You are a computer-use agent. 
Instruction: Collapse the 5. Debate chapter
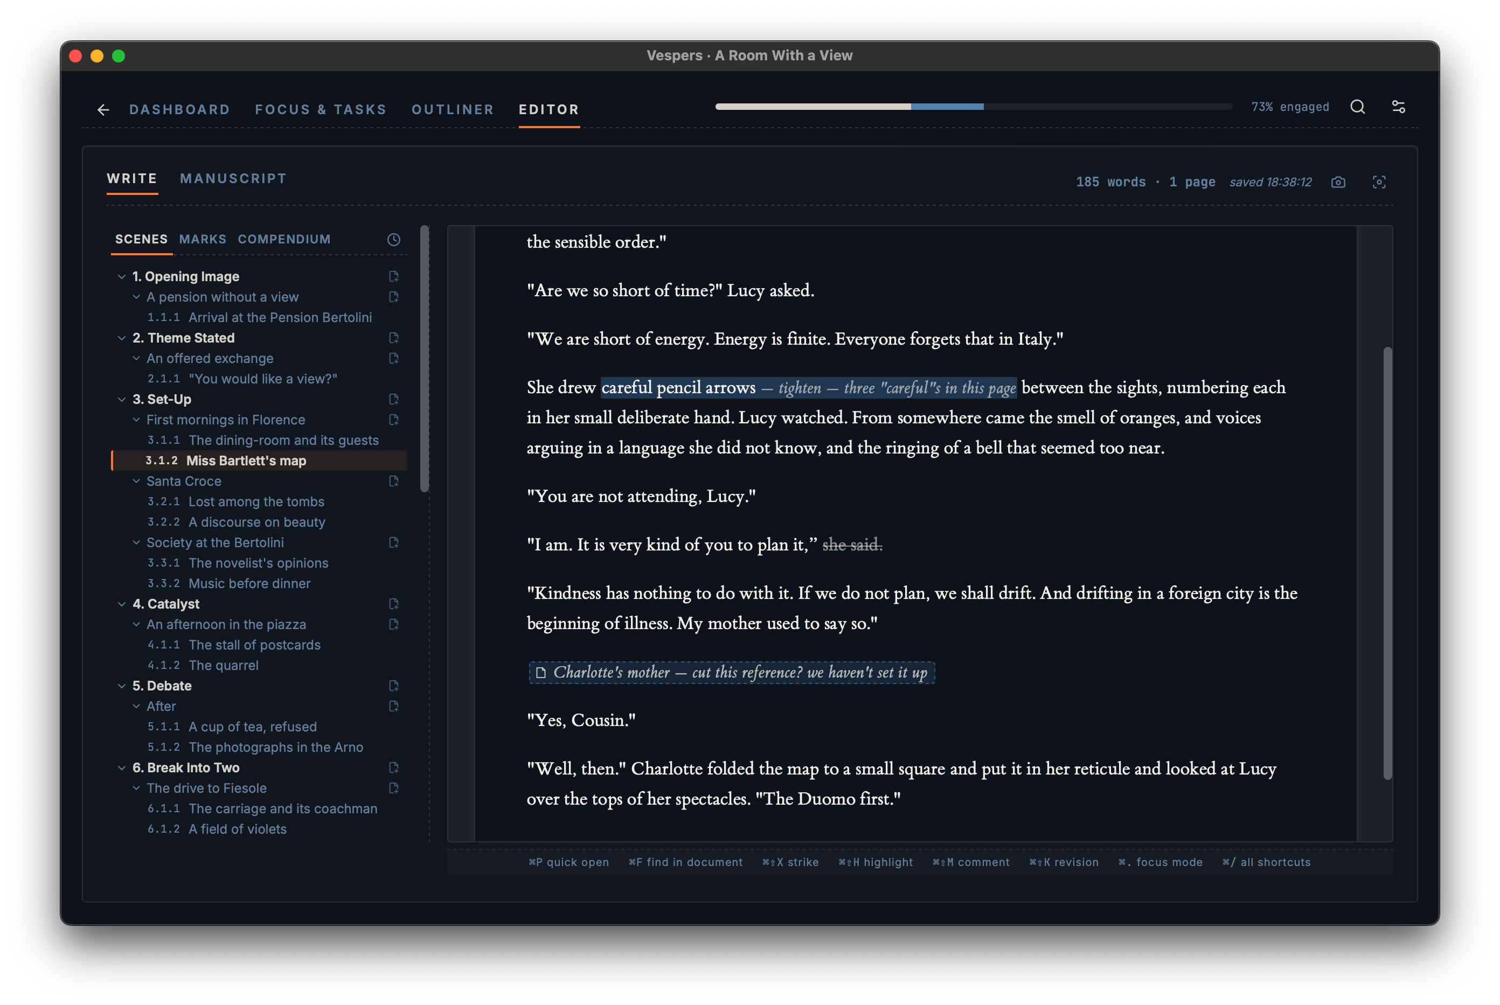tap(121, 686)
